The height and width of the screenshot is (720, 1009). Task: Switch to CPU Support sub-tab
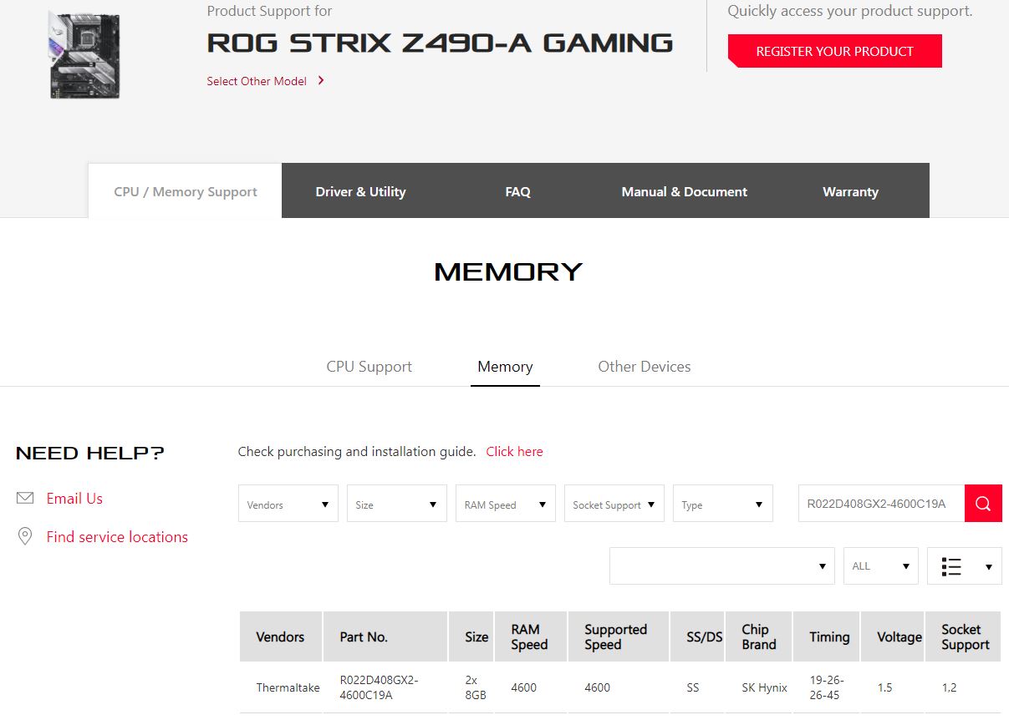pyautogui.click(x=369, y=367)
